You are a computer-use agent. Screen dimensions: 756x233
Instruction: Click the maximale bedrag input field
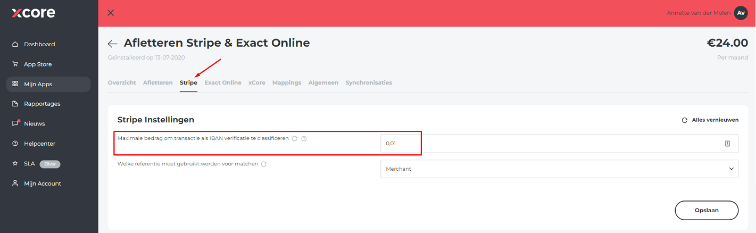559,144
